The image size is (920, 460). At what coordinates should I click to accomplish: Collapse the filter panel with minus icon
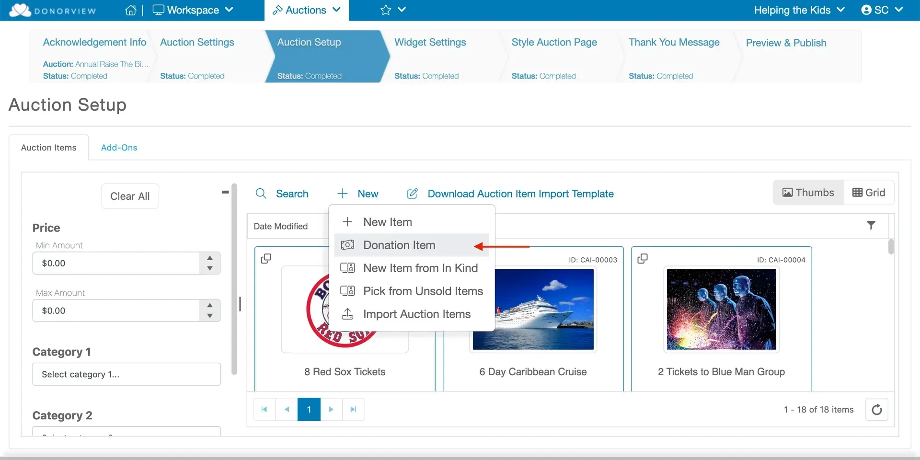click(x=225, y=192)
